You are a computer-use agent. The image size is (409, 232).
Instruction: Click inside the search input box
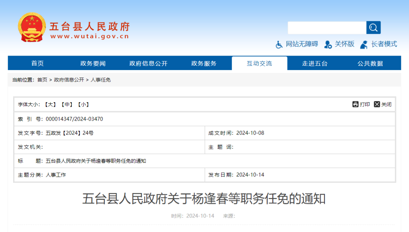(326, 27)
